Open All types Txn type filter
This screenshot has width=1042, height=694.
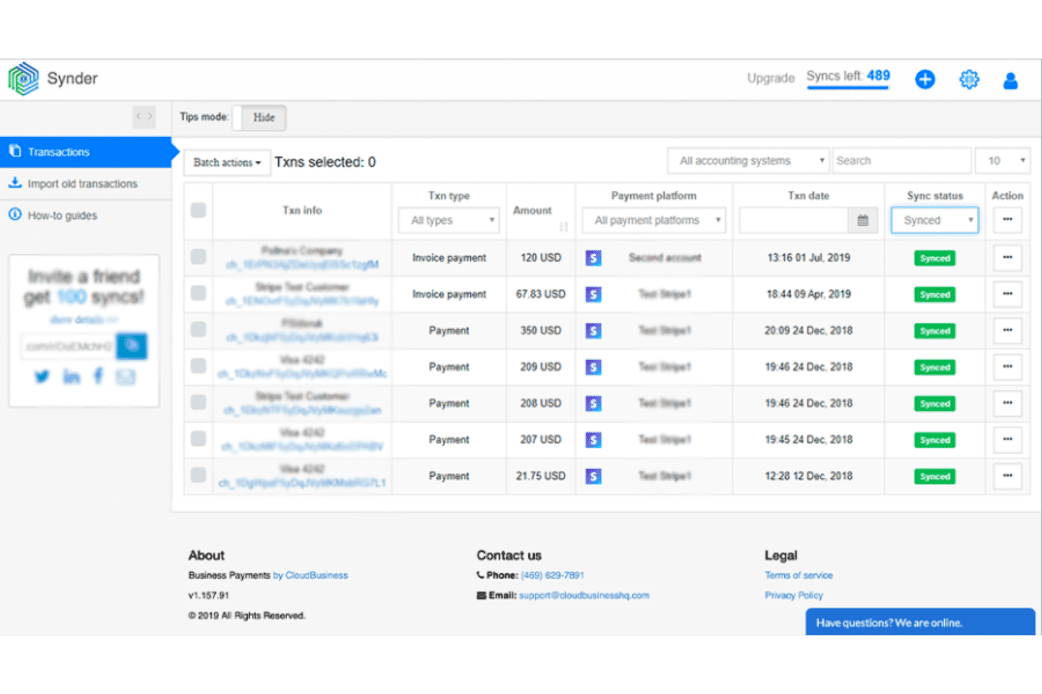point(449,220)
